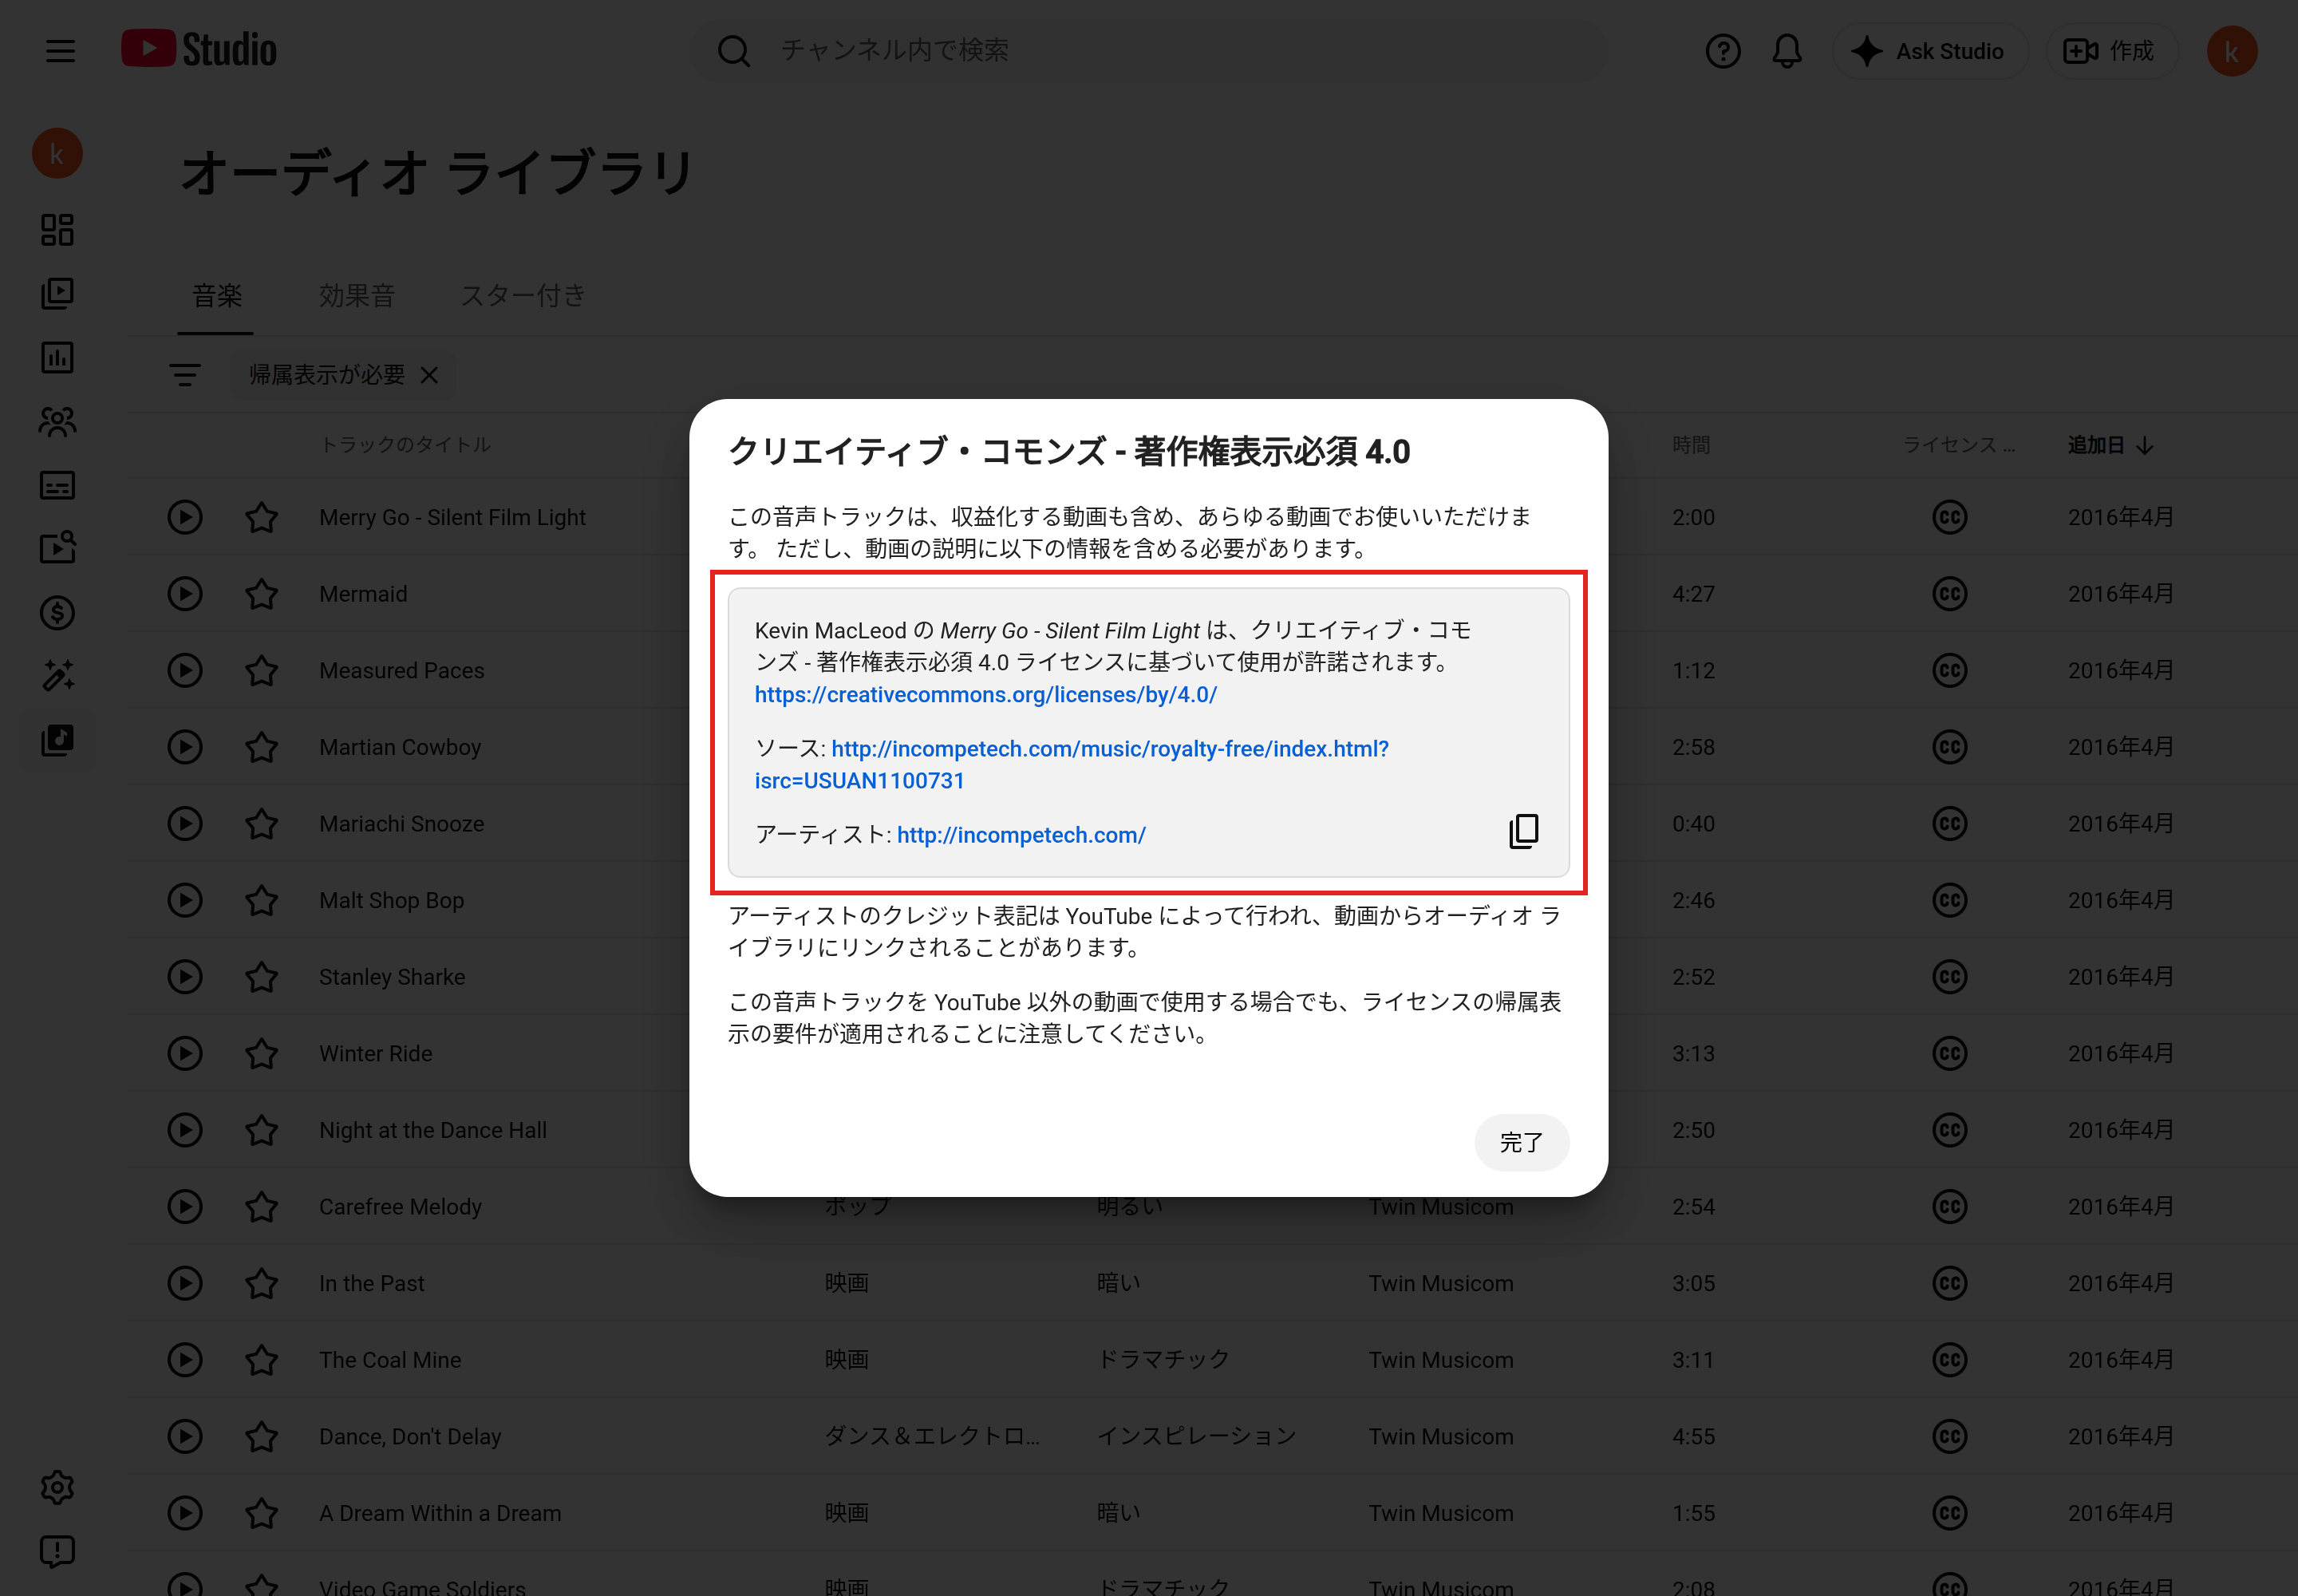The height and width of the screenshot is (1596, 2298).
Task: Open the notifications bell
Action: pyautogui.click(x=1786, y=51)
